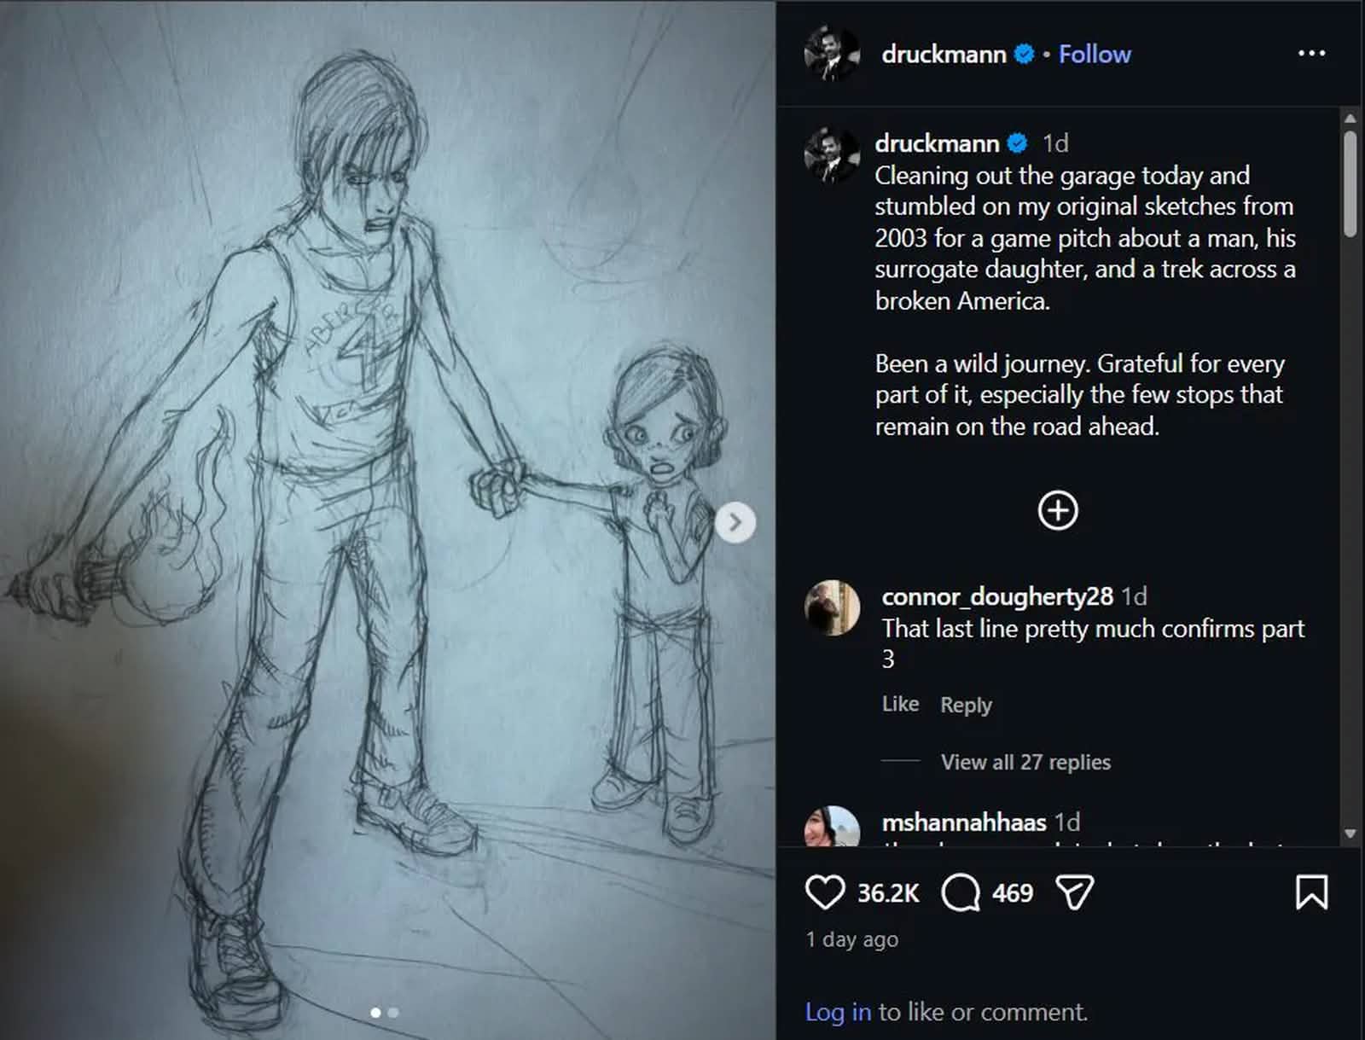Follow druckmann via the Follow link

pos(1095,54)
